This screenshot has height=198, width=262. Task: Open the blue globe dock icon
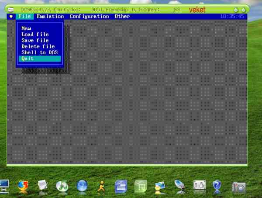coord(82,186)
